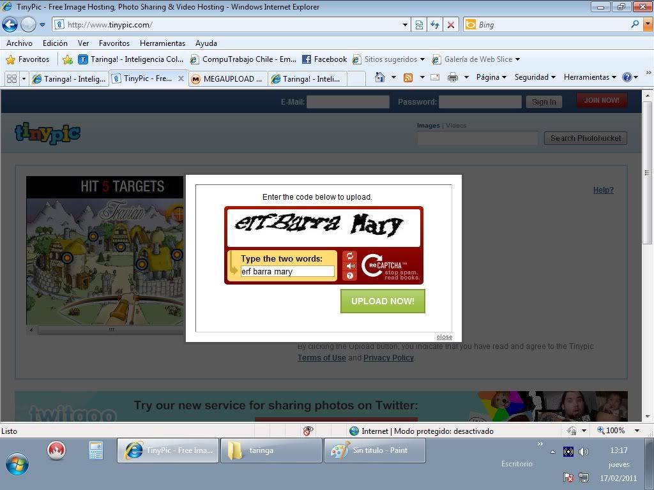Click the captcha words text field

point(287,272)
